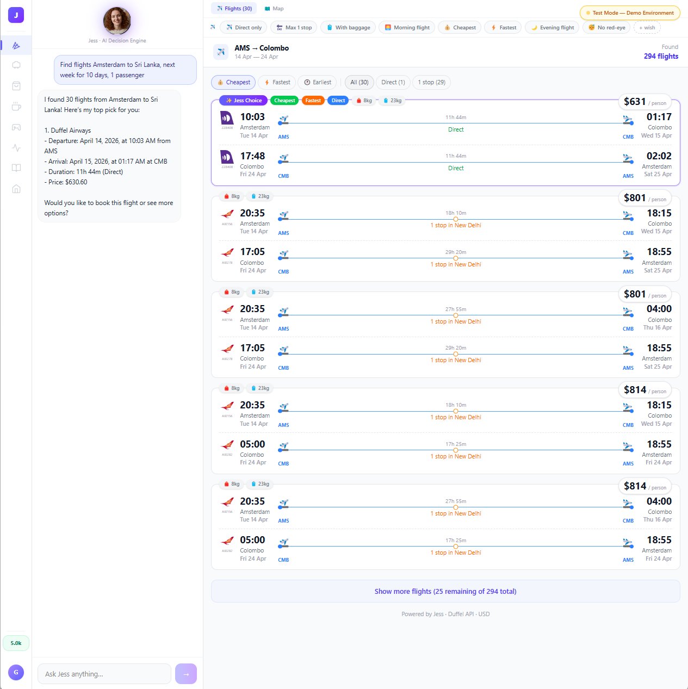Image resolution: width=688 pixels, height=689 pixels.
Task: Open the luggage section in the sidebar
Action: pyautogui.click(x=16, y=65)
